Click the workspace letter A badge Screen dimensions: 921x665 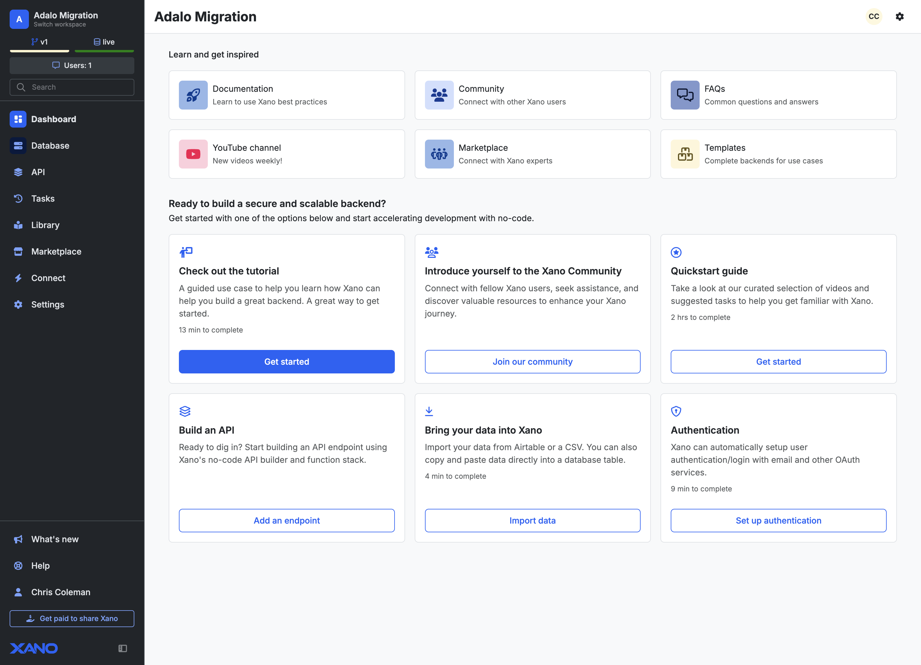[x=19, y=19]
